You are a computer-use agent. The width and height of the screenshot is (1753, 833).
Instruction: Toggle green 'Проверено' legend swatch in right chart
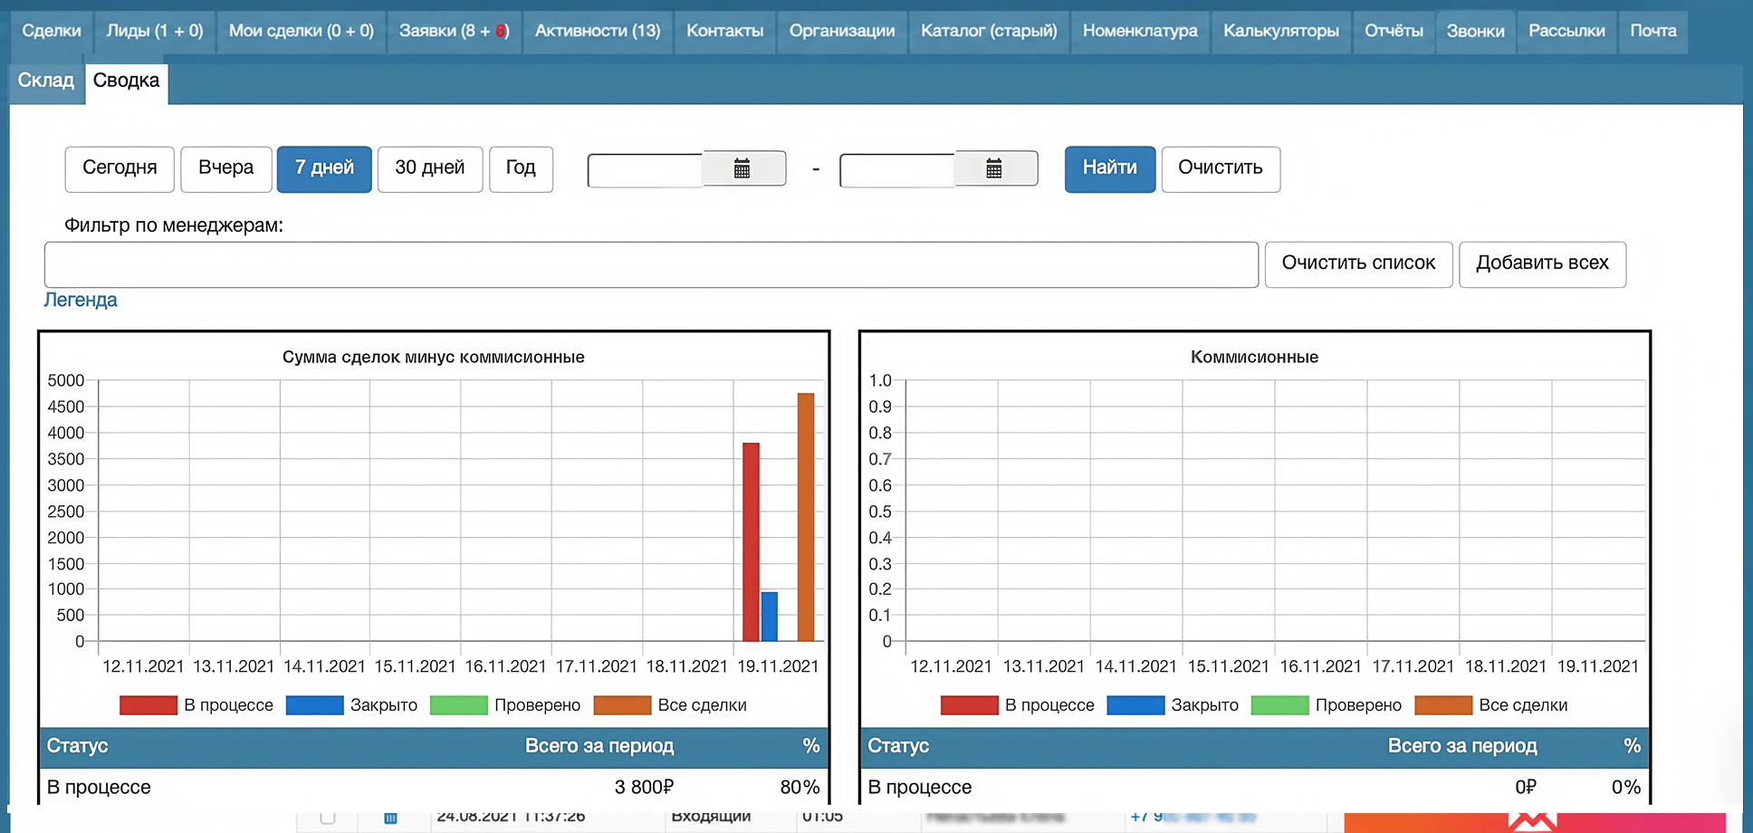pos(1279,705)
